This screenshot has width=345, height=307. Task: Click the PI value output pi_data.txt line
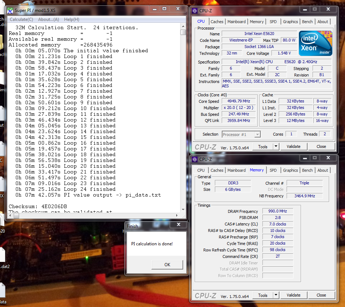[x=88, y=195]
